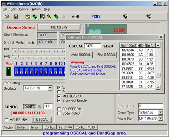169x137 pixels.
Task: Click the OSCCAL table scrollbar thumb
Action: click(158, 75)
